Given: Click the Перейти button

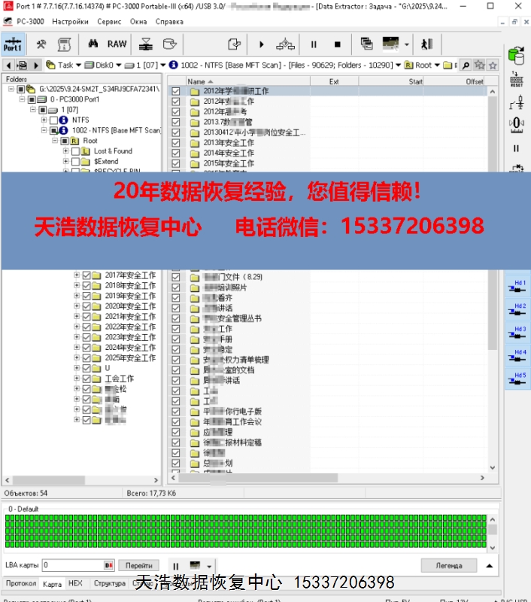Looking at the screenshot, I should point(138,565).
